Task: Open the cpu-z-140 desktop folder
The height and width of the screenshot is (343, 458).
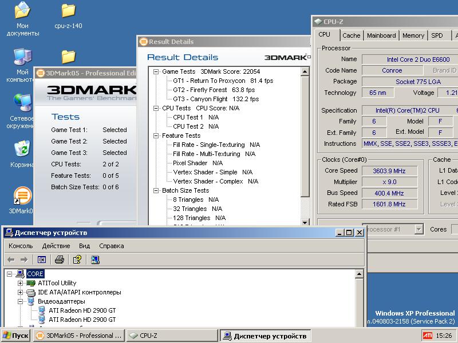Action: (x=69, y=11)
